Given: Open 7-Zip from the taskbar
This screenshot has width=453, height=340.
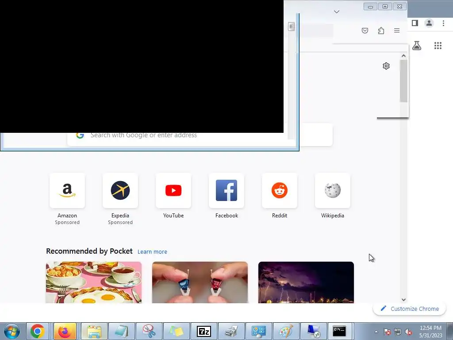Looking at the screenshot, I should coord(203,331).
